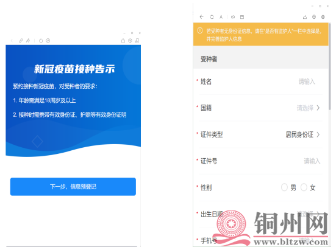This screenshot has width=336, height=250.
Task: Share icon in left window toolbar
Action: click(123, 41)
